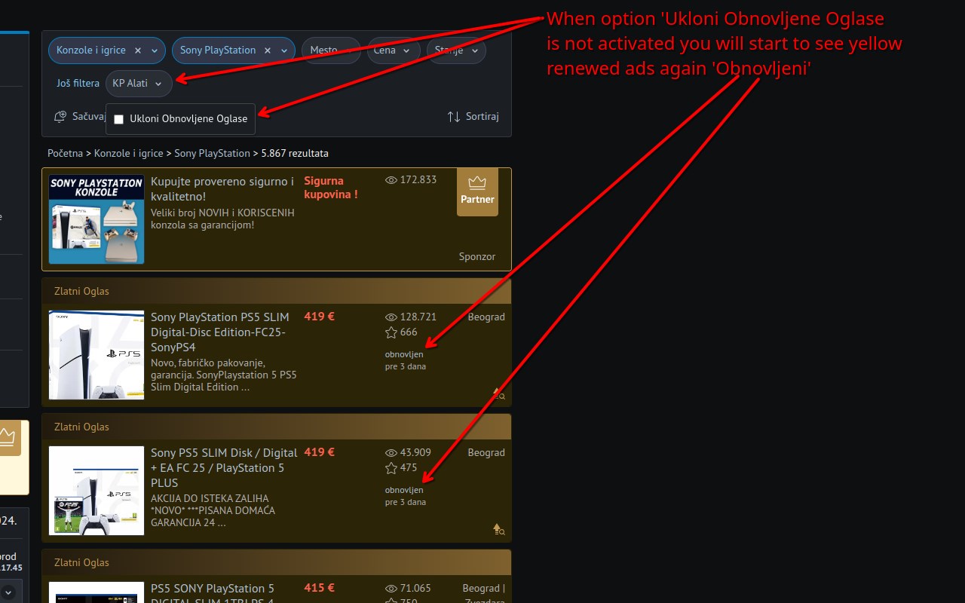The image size is (965, 603).
Task: Click the search icon on the 128.721 views ad
Action: click(499, 393)
